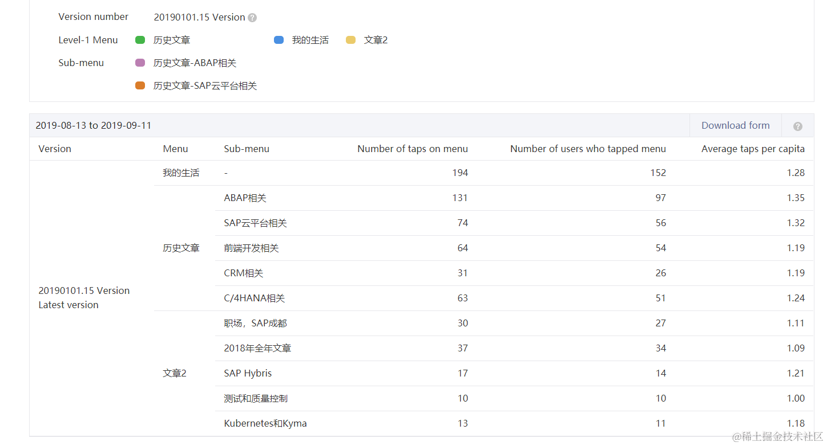Click 历史文章 menu cell in table
Viewport: 827px width, 446px height.
click(x=181, y=248)
